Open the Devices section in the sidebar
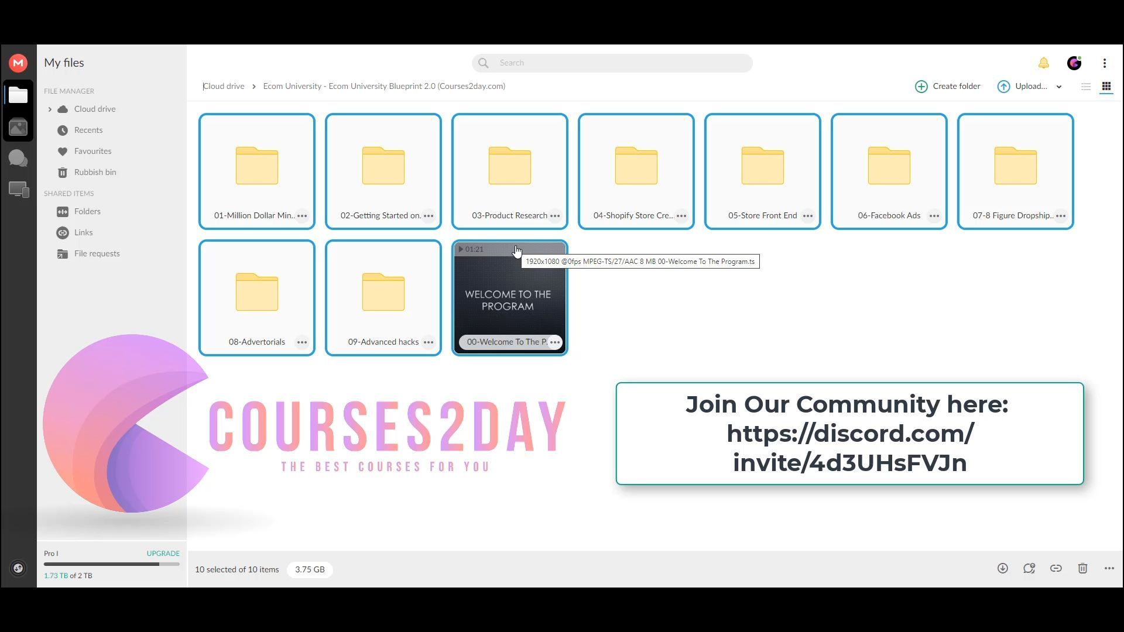 pos(18,190)
